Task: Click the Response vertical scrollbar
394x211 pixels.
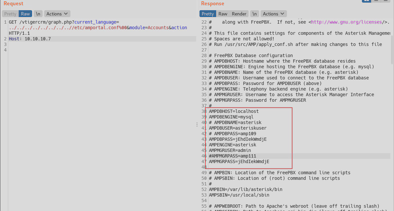Action: click(392, 43)
